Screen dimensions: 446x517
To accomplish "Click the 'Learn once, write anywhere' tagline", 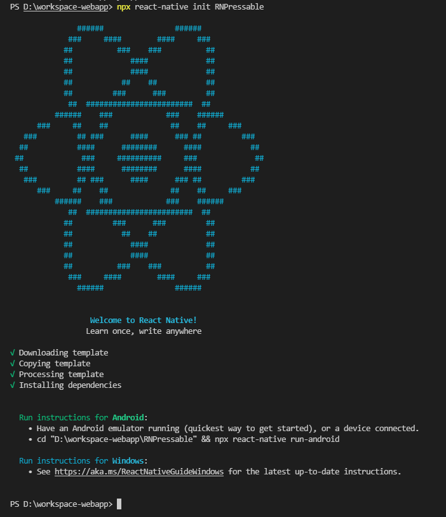I will tap(144, 331).
